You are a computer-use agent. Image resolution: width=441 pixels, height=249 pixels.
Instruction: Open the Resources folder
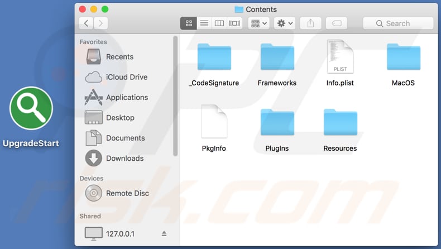[x=340, y=123]
